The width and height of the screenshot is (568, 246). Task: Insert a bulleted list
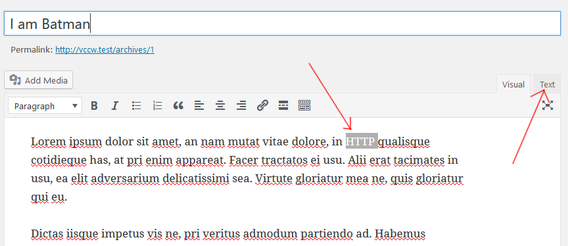coord(136,106)
